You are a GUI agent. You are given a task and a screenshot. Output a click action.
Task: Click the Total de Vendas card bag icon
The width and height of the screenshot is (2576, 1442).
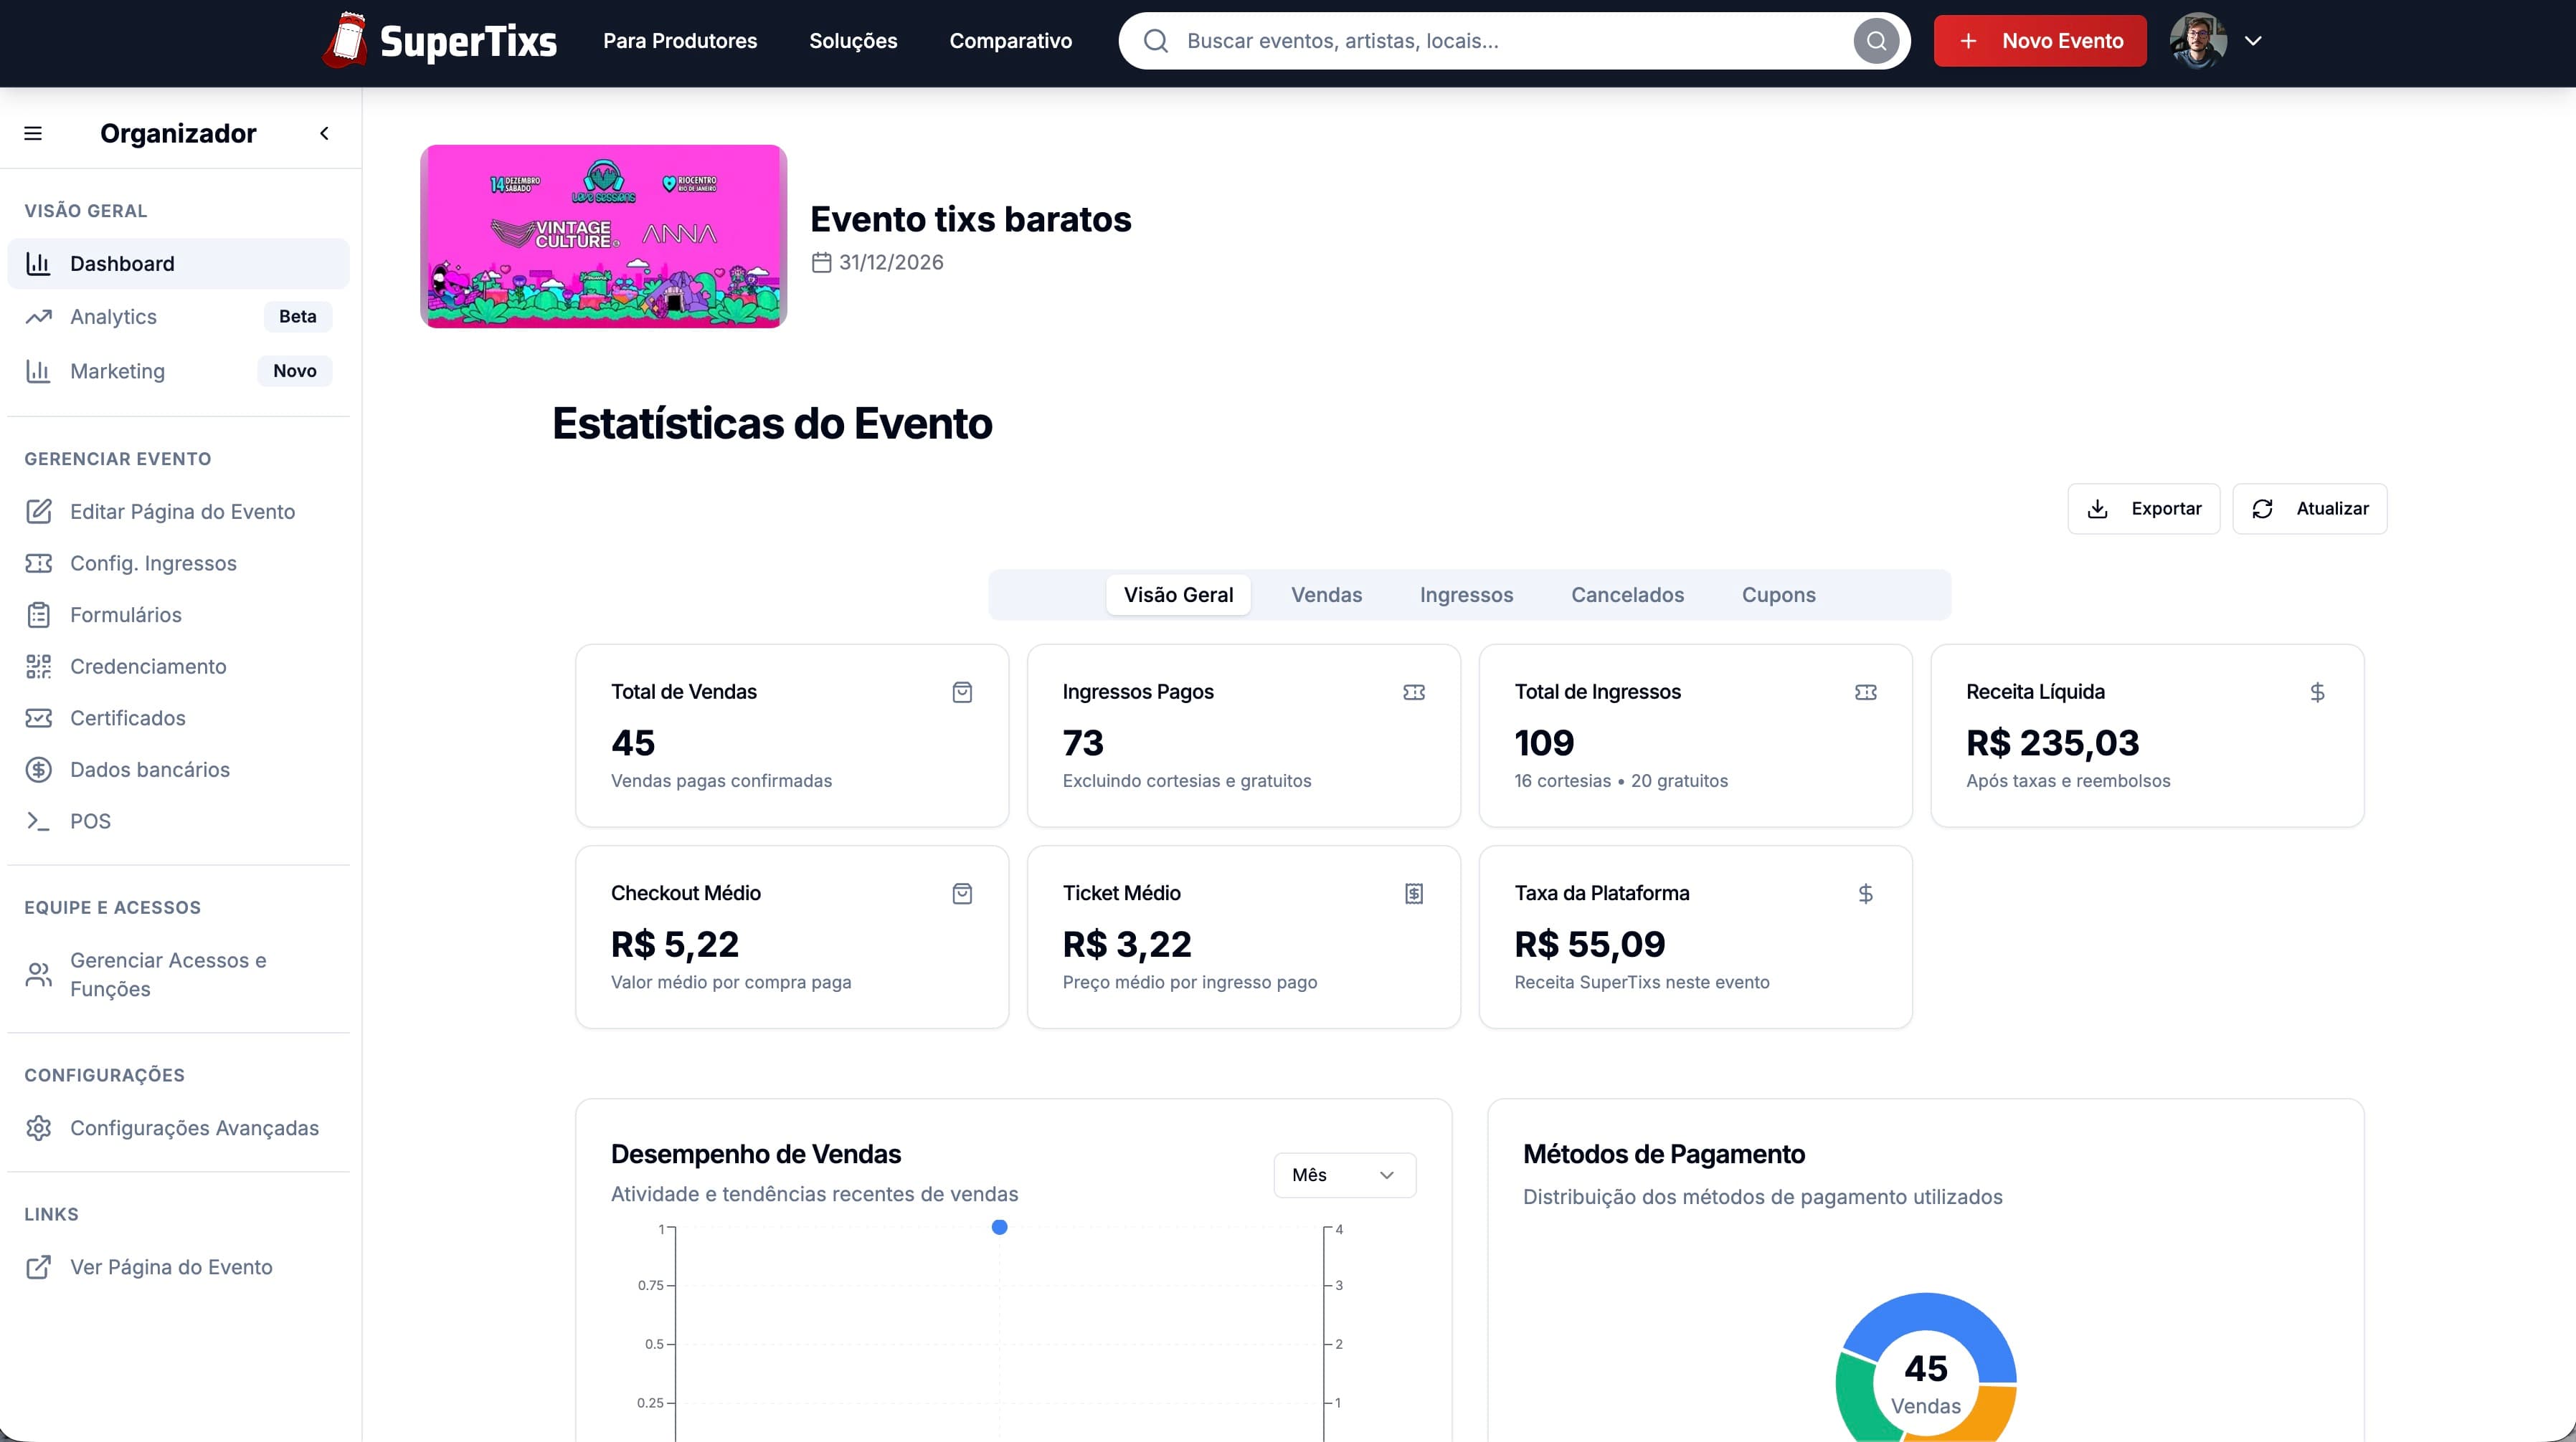point(962,692)
